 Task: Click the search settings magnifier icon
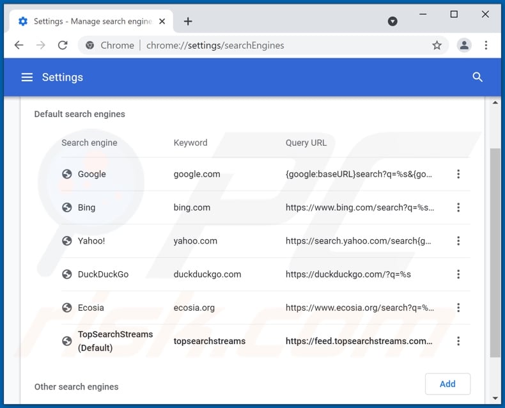(478, 77)
